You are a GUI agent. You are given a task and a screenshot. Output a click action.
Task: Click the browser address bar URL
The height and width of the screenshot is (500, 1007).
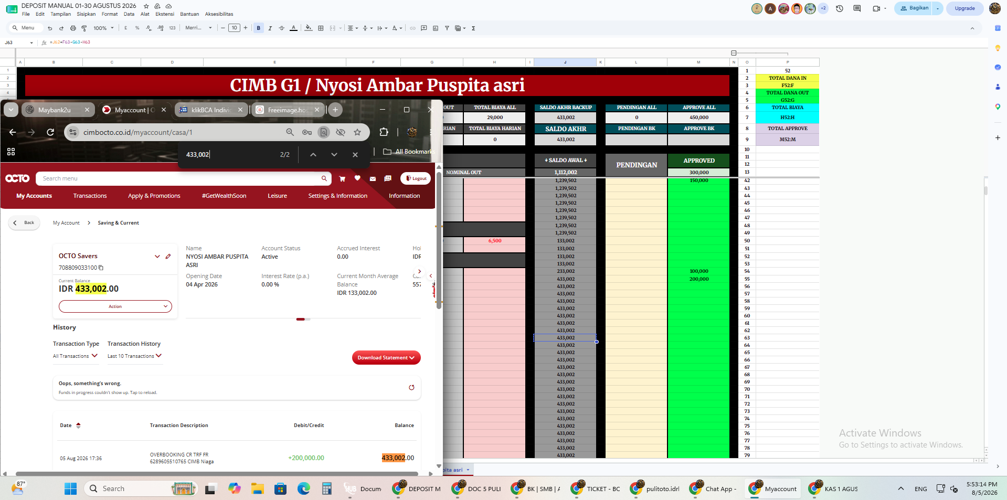click(x=137, y=132)
